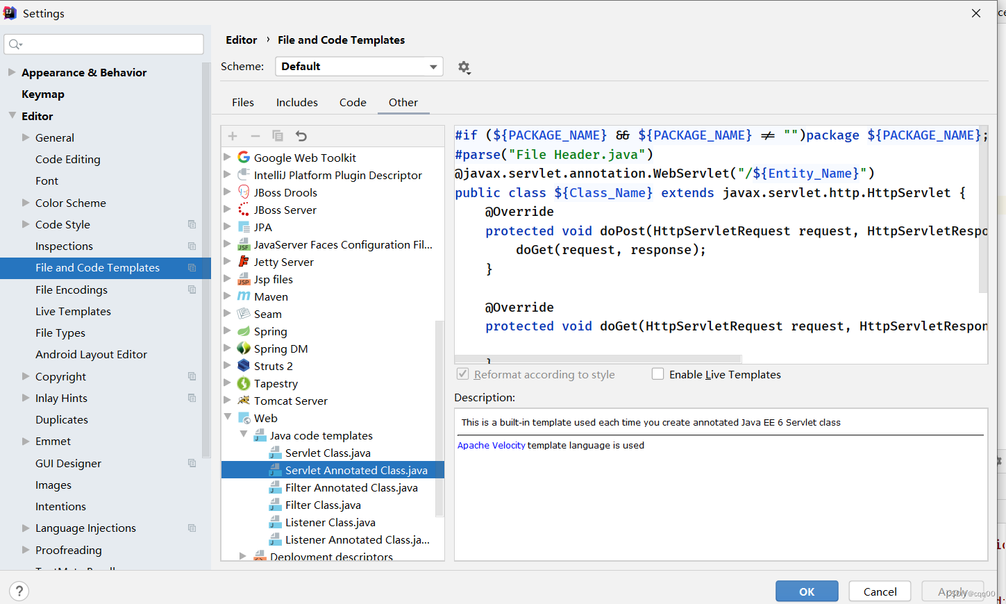
Task: Click the OK button
Action: point(807,592)
